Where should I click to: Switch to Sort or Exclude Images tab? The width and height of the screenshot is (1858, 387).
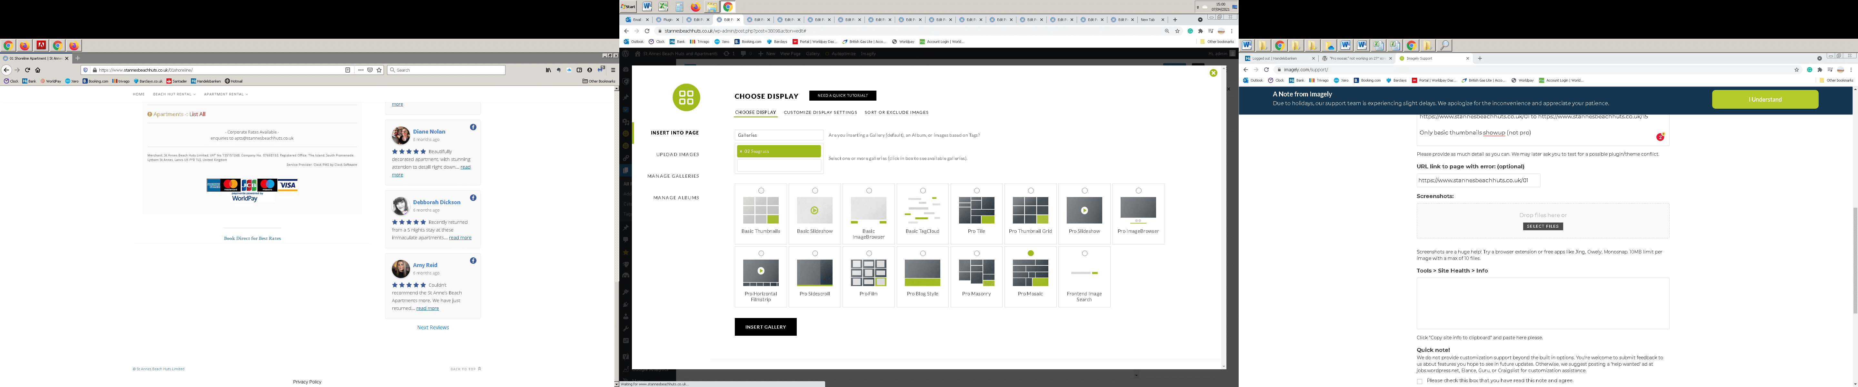[x=896, y=113]
